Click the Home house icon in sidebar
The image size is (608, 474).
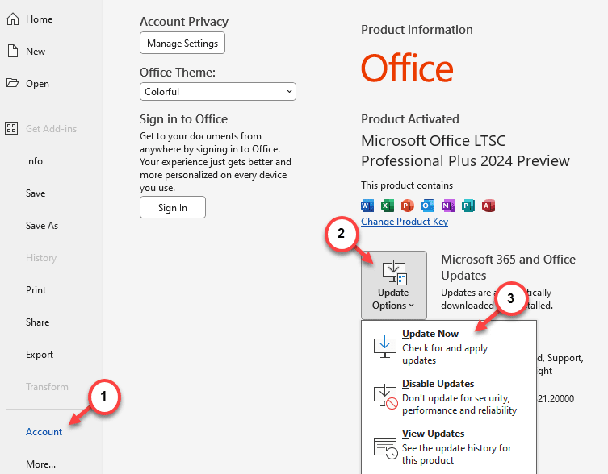click(x=13, y=19)
